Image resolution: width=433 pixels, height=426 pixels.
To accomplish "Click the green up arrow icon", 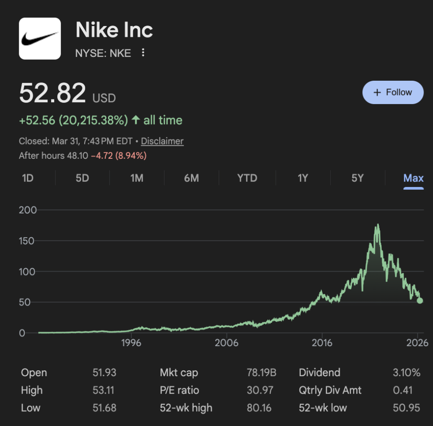I will [x=135, y=120].
